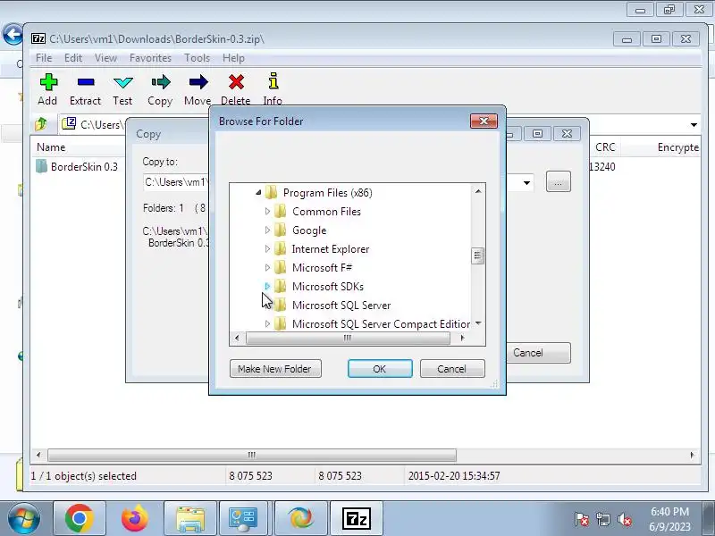
Task: Click the folder tree scroll right arrow
Action: pyautogui.click(x=462, y=338)
